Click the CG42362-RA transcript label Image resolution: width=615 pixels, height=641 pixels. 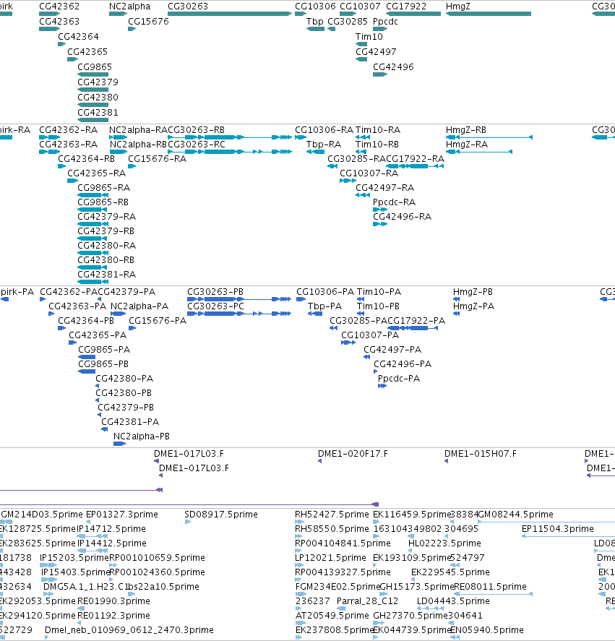68,130
